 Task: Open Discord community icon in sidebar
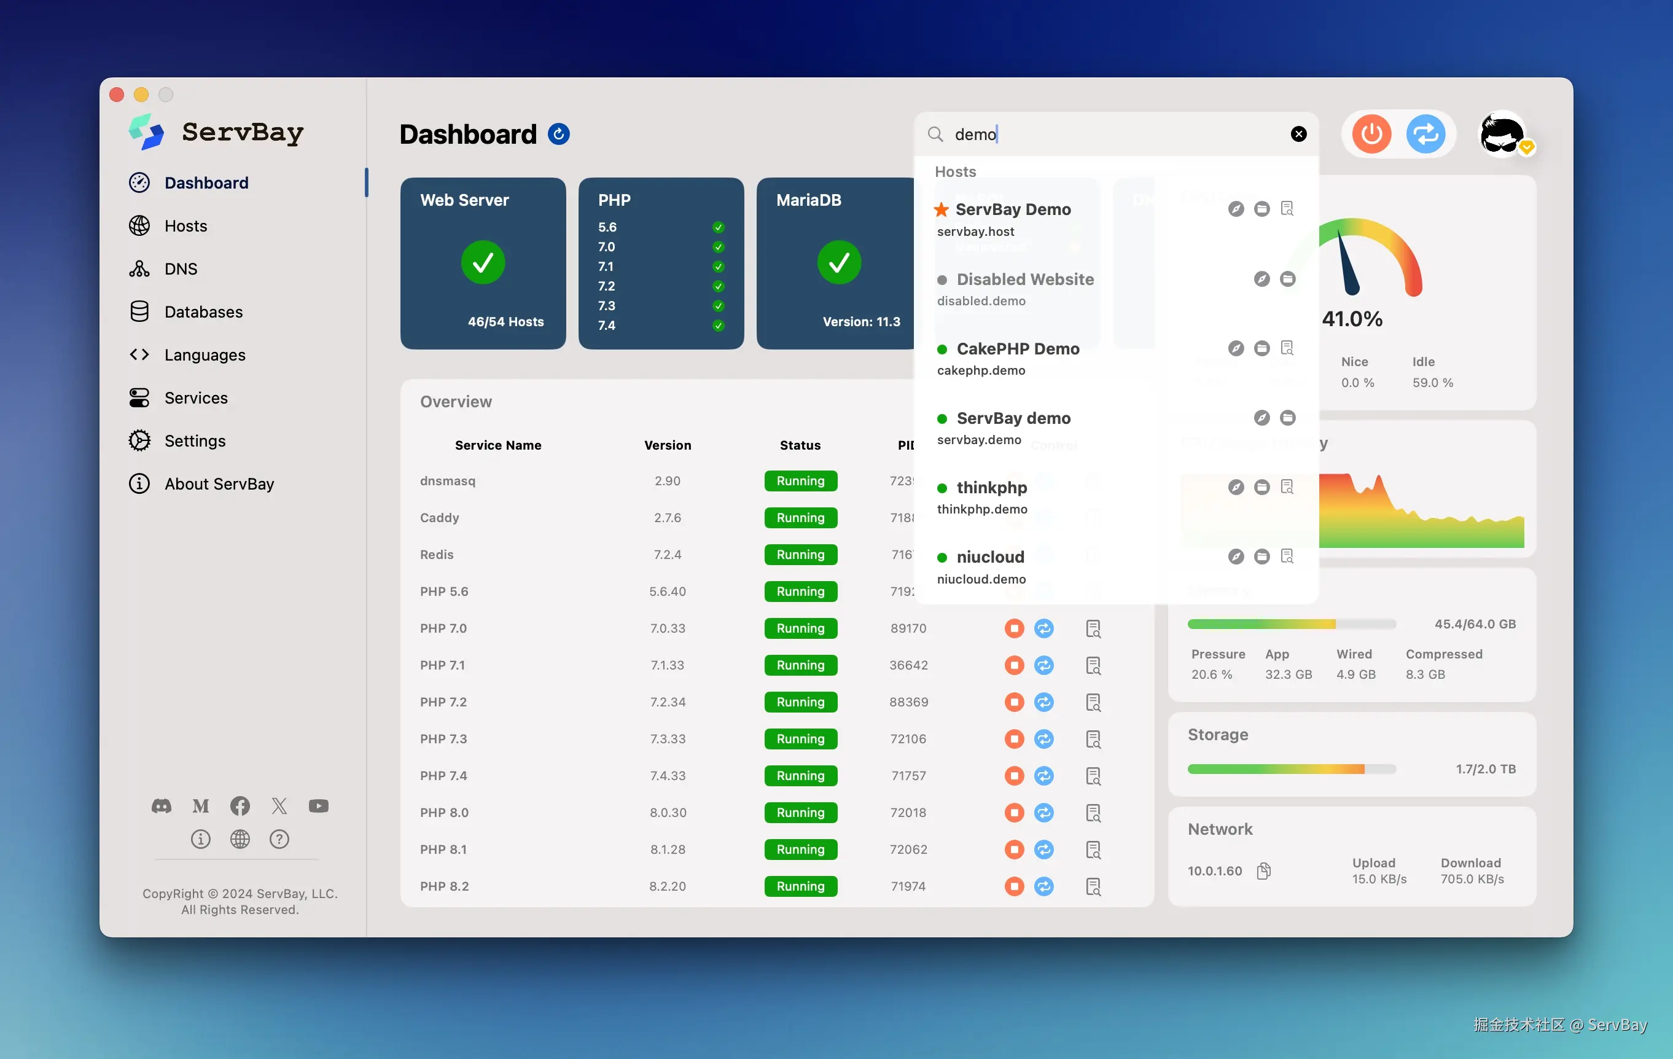[x=161, y=806]
